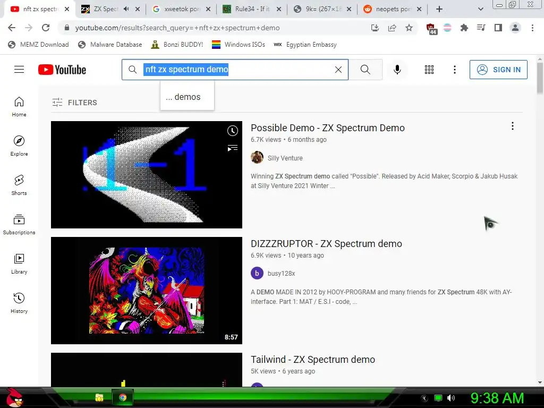Open the uBlock extension icon
Screen dimensions: 544x408
click(x=431, y=29)
